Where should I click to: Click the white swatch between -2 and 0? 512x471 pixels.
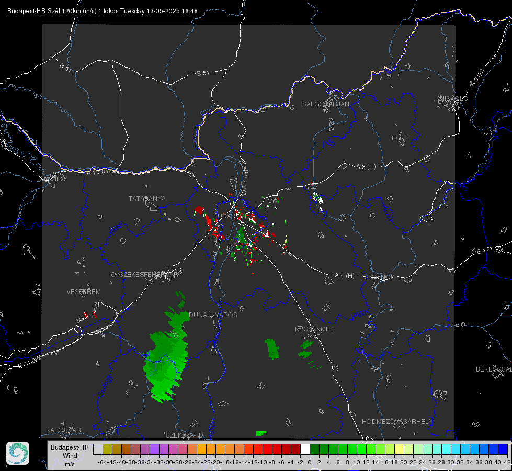click(x=305, y=449)
